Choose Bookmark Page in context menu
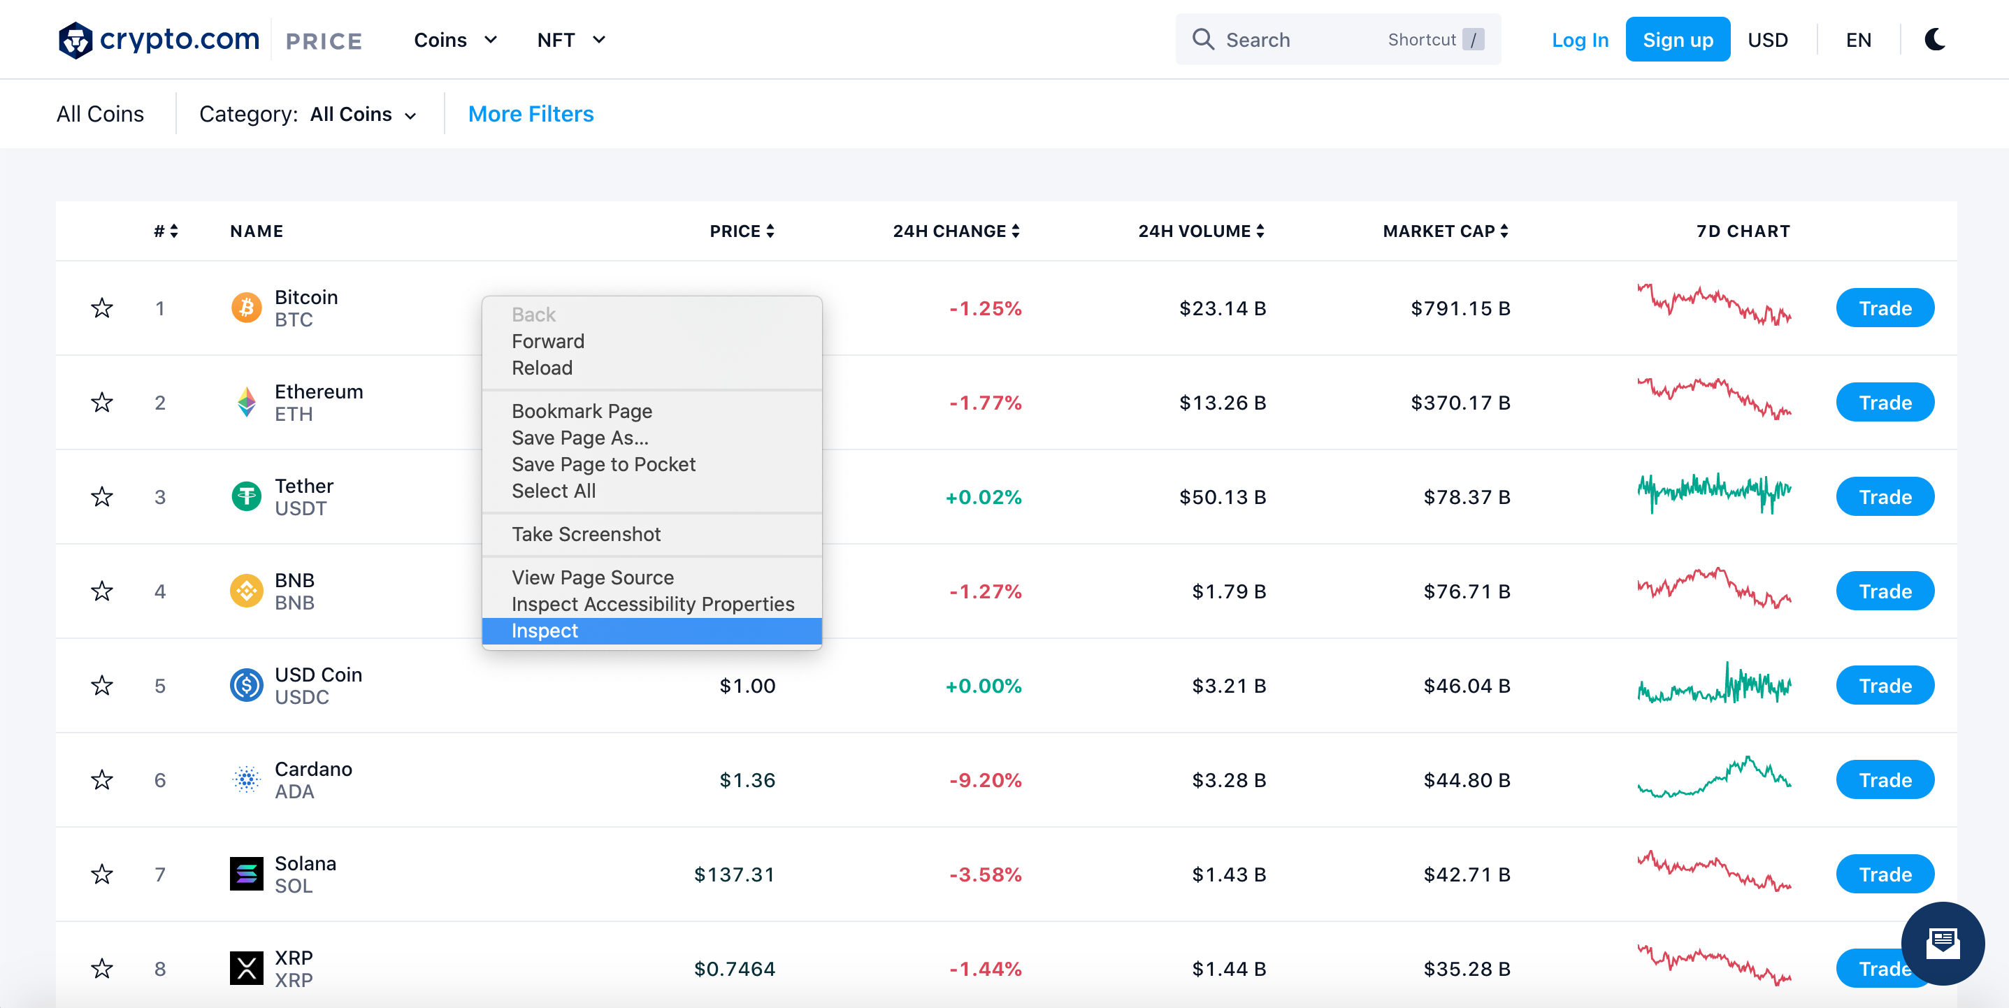Viewport: 2009px width, 1008px height. tap(652, 411)
